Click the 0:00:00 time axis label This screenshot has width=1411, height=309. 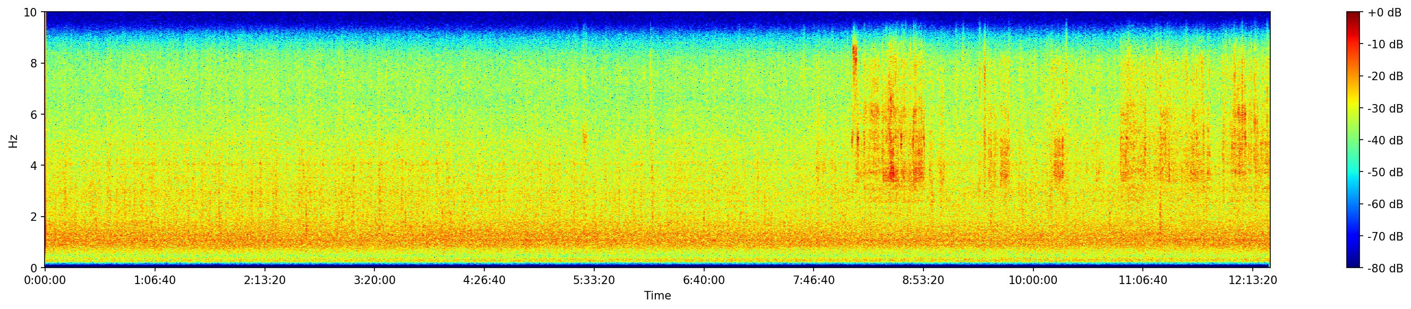click(x=45, y=280)
